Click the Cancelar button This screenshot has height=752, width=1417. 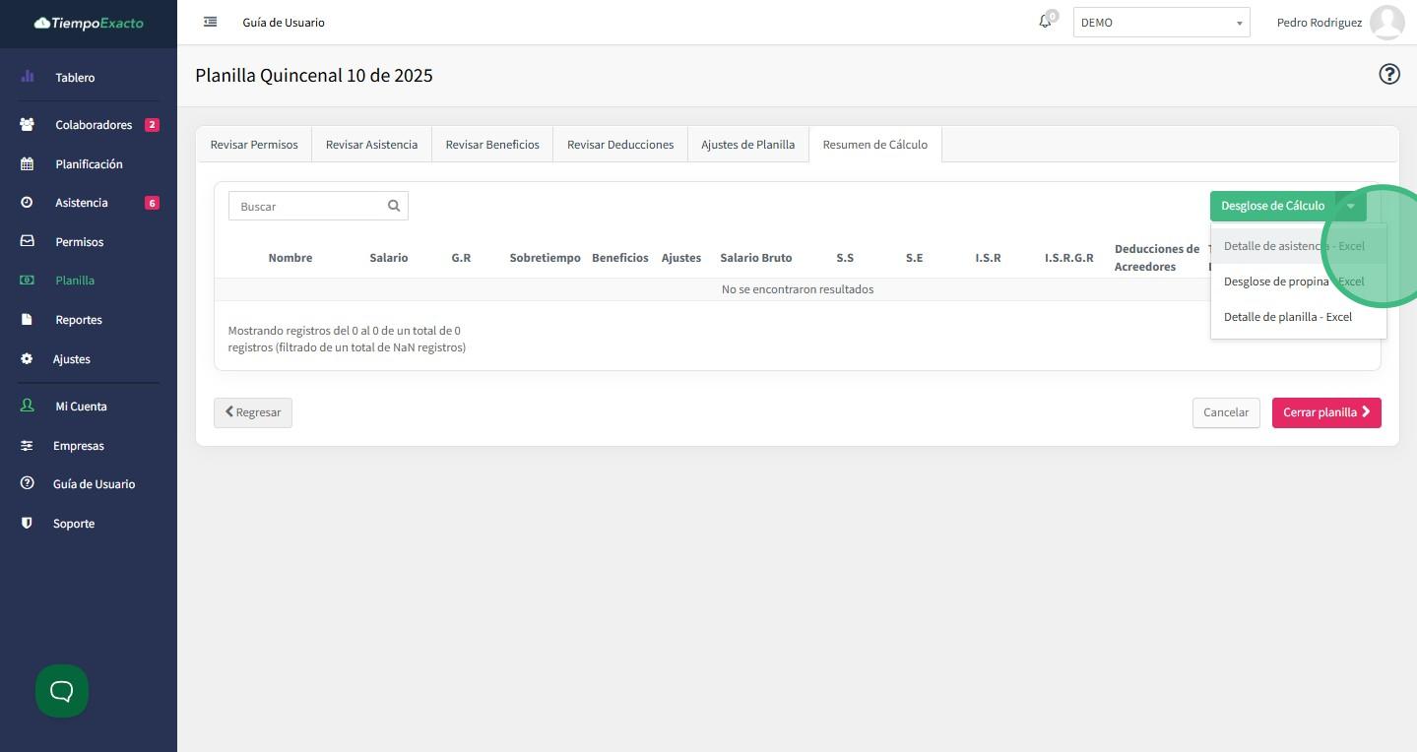1225,412
